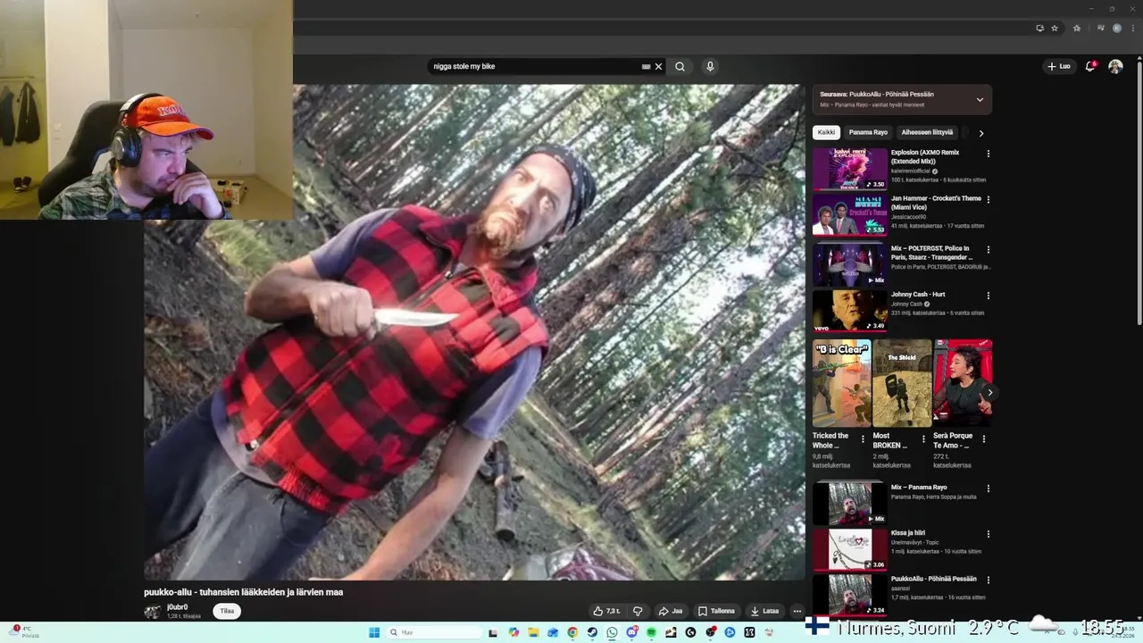Viewport: 1143px width, 643px height.
Task: Save video with Tallenna button
Action: point(716,611)
